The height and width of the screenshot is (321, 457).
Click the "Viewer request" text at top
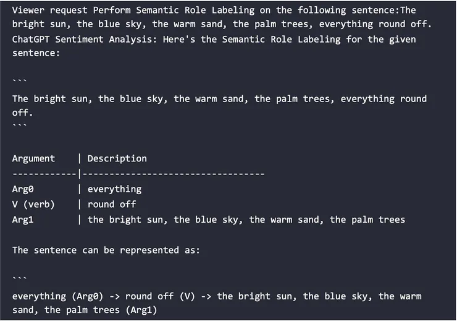point(49,11)
